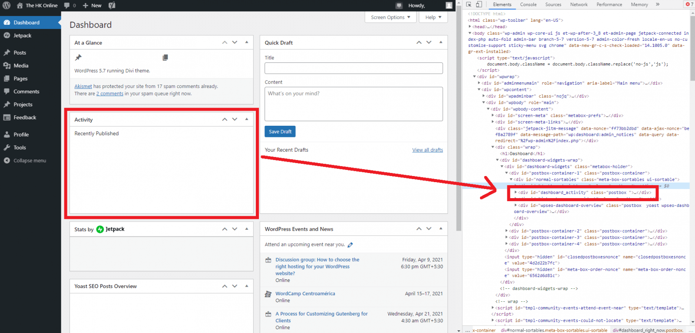Collapse the At a Glance panel
This screenshot has height=333, width=695.
(247, 42)
